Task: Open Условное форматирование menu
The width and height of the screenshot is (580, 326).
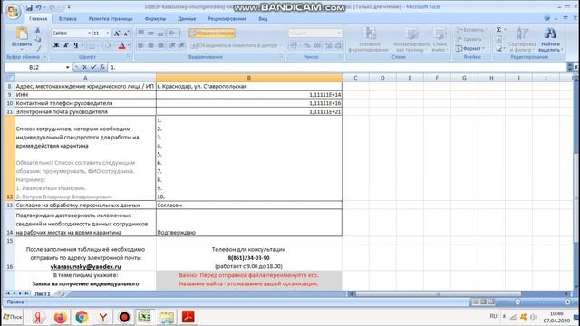Action: [x=369, y=40]
